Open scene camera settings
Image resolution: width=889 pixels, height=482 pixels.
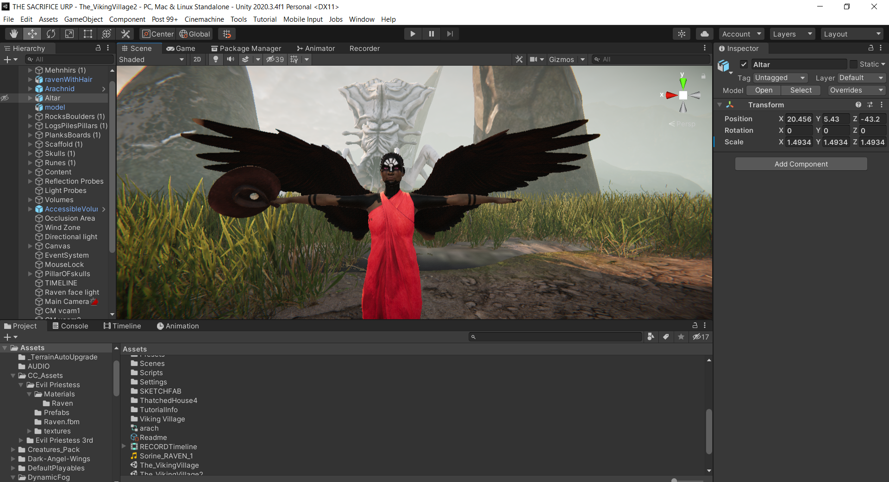pos(537,59)
